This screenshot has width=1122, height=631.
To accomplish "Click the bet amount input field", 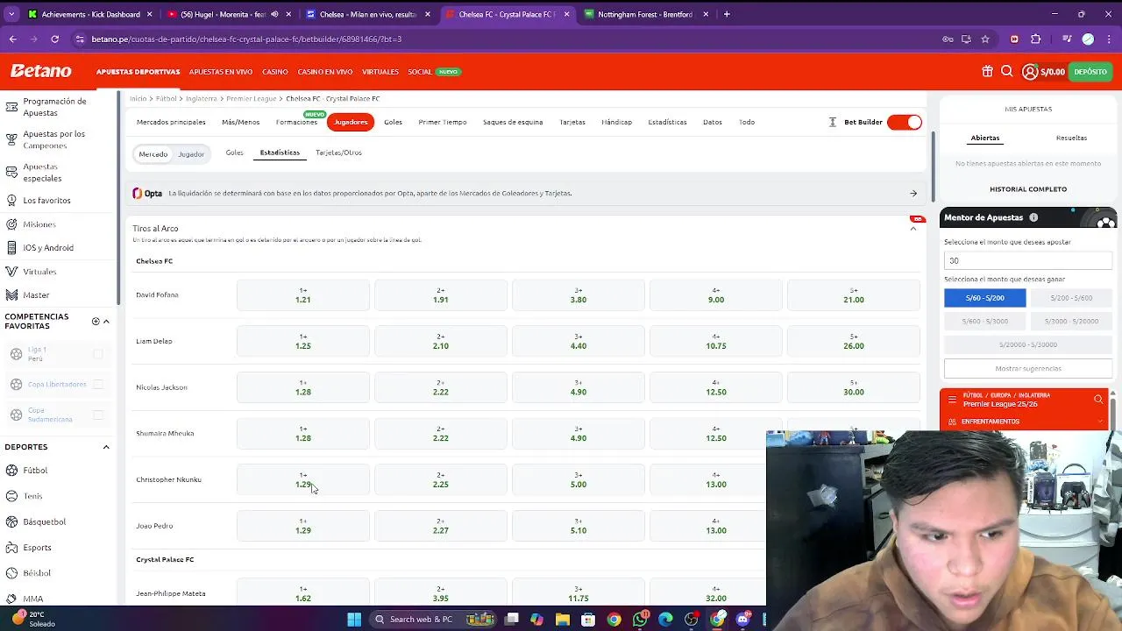I will click(x=1028, y=260).
